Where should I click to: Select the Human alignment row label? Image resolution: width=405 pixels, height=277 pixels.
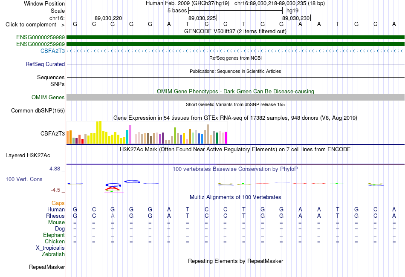pyautogui.click(x=56, y=209)
